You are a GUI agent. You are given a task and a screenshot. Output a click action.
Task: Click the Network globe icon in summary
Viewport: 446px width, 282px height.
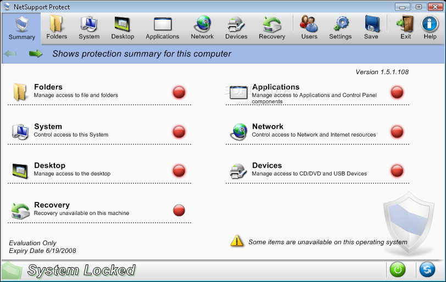click(x=238, y=132)
